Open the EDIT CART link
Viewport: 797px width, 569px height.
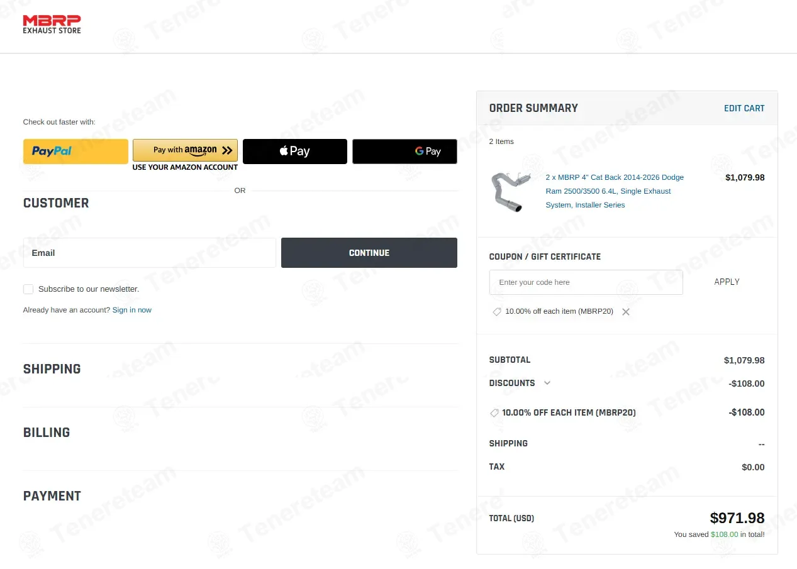tap(744, 108)
